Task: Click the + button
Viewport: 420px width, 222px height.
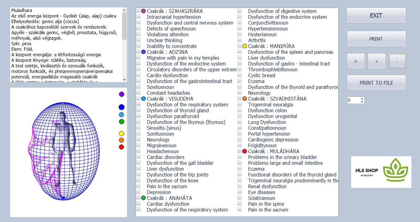Action: click(377, 61)
